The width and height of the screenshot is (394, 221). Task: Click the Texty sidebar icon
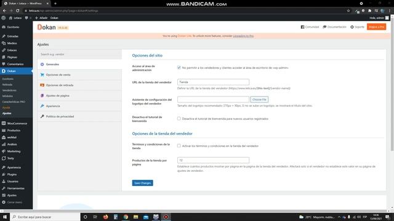[4, 158]
